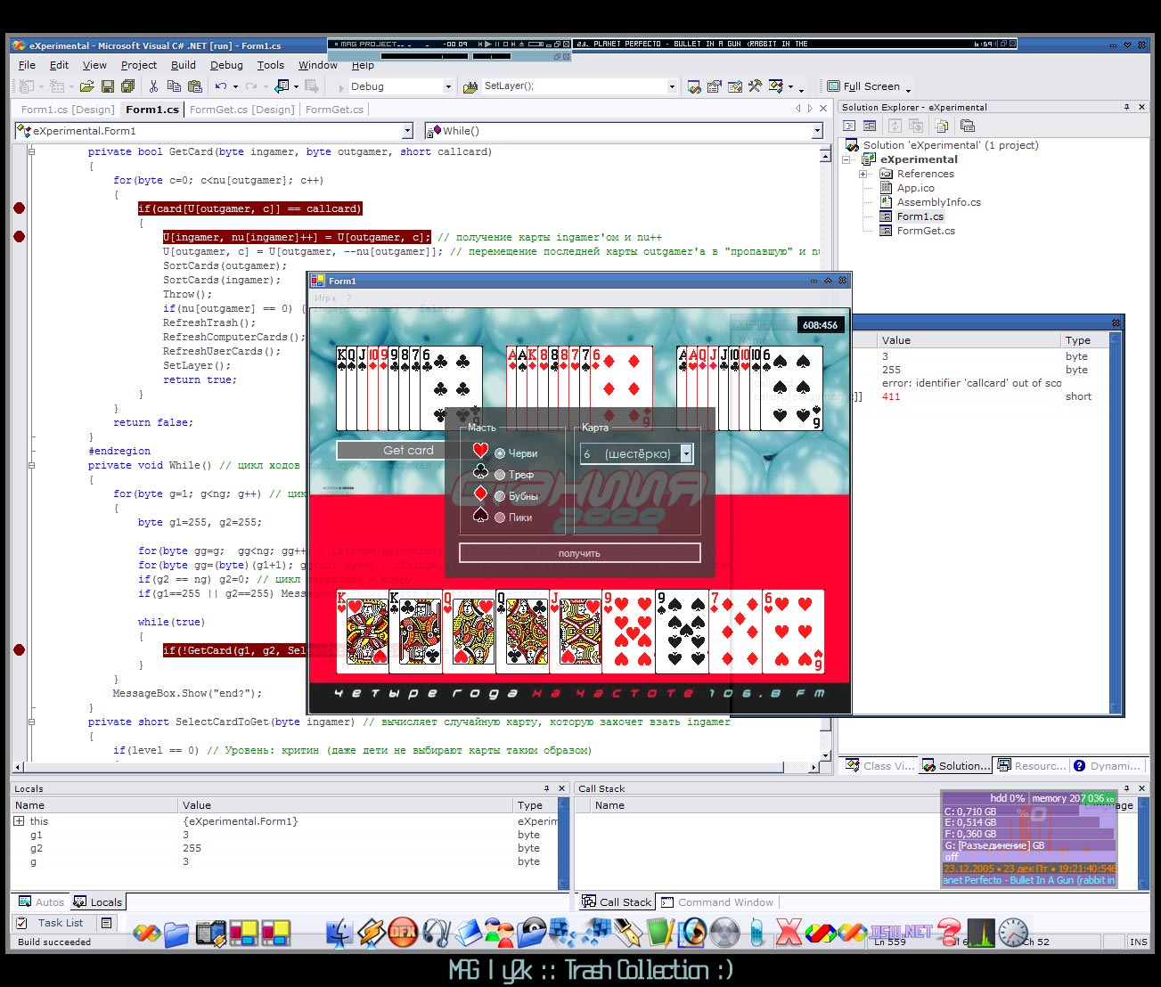Collapse the GetCard method code region

[x=31, y=151]
